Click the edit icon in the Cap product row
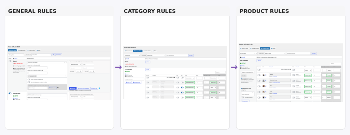This screenshot has width=350, height=135. 266,92
